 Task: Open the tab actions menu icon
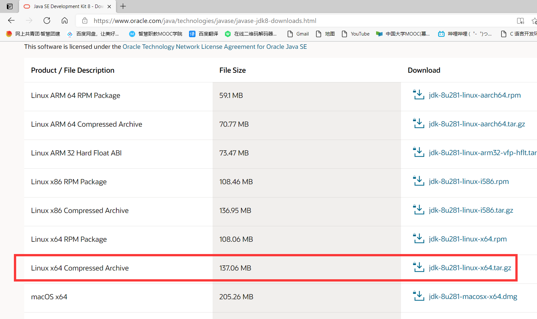(10, 6)
